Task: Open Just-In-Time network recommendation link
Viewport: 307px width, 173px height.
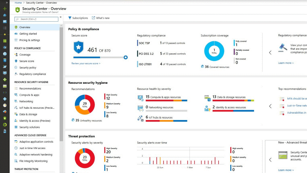Action: point(297,106)
